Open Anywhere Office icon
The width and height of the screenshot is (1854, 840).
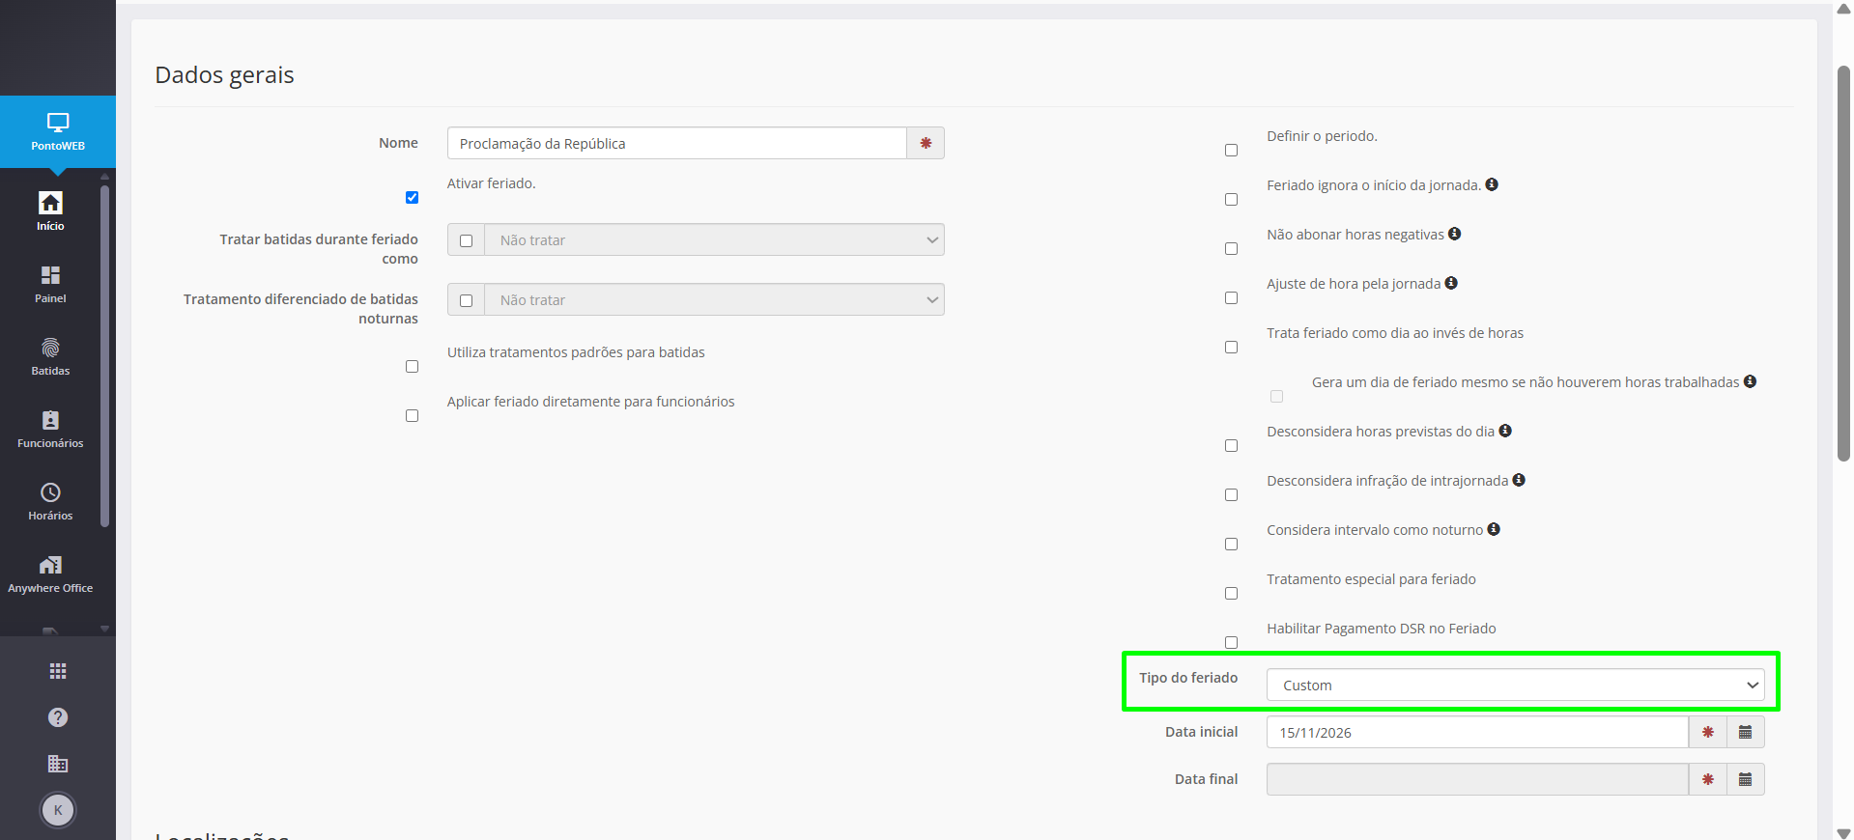click(x=50, y=565)
